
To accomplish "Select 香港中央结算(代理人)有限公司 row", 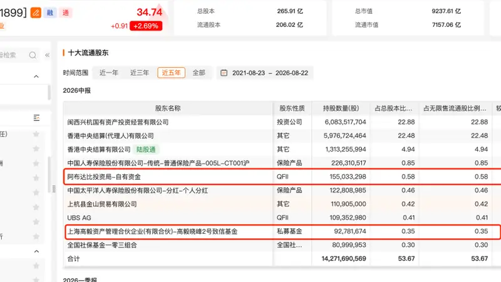I will coord(282,136).
